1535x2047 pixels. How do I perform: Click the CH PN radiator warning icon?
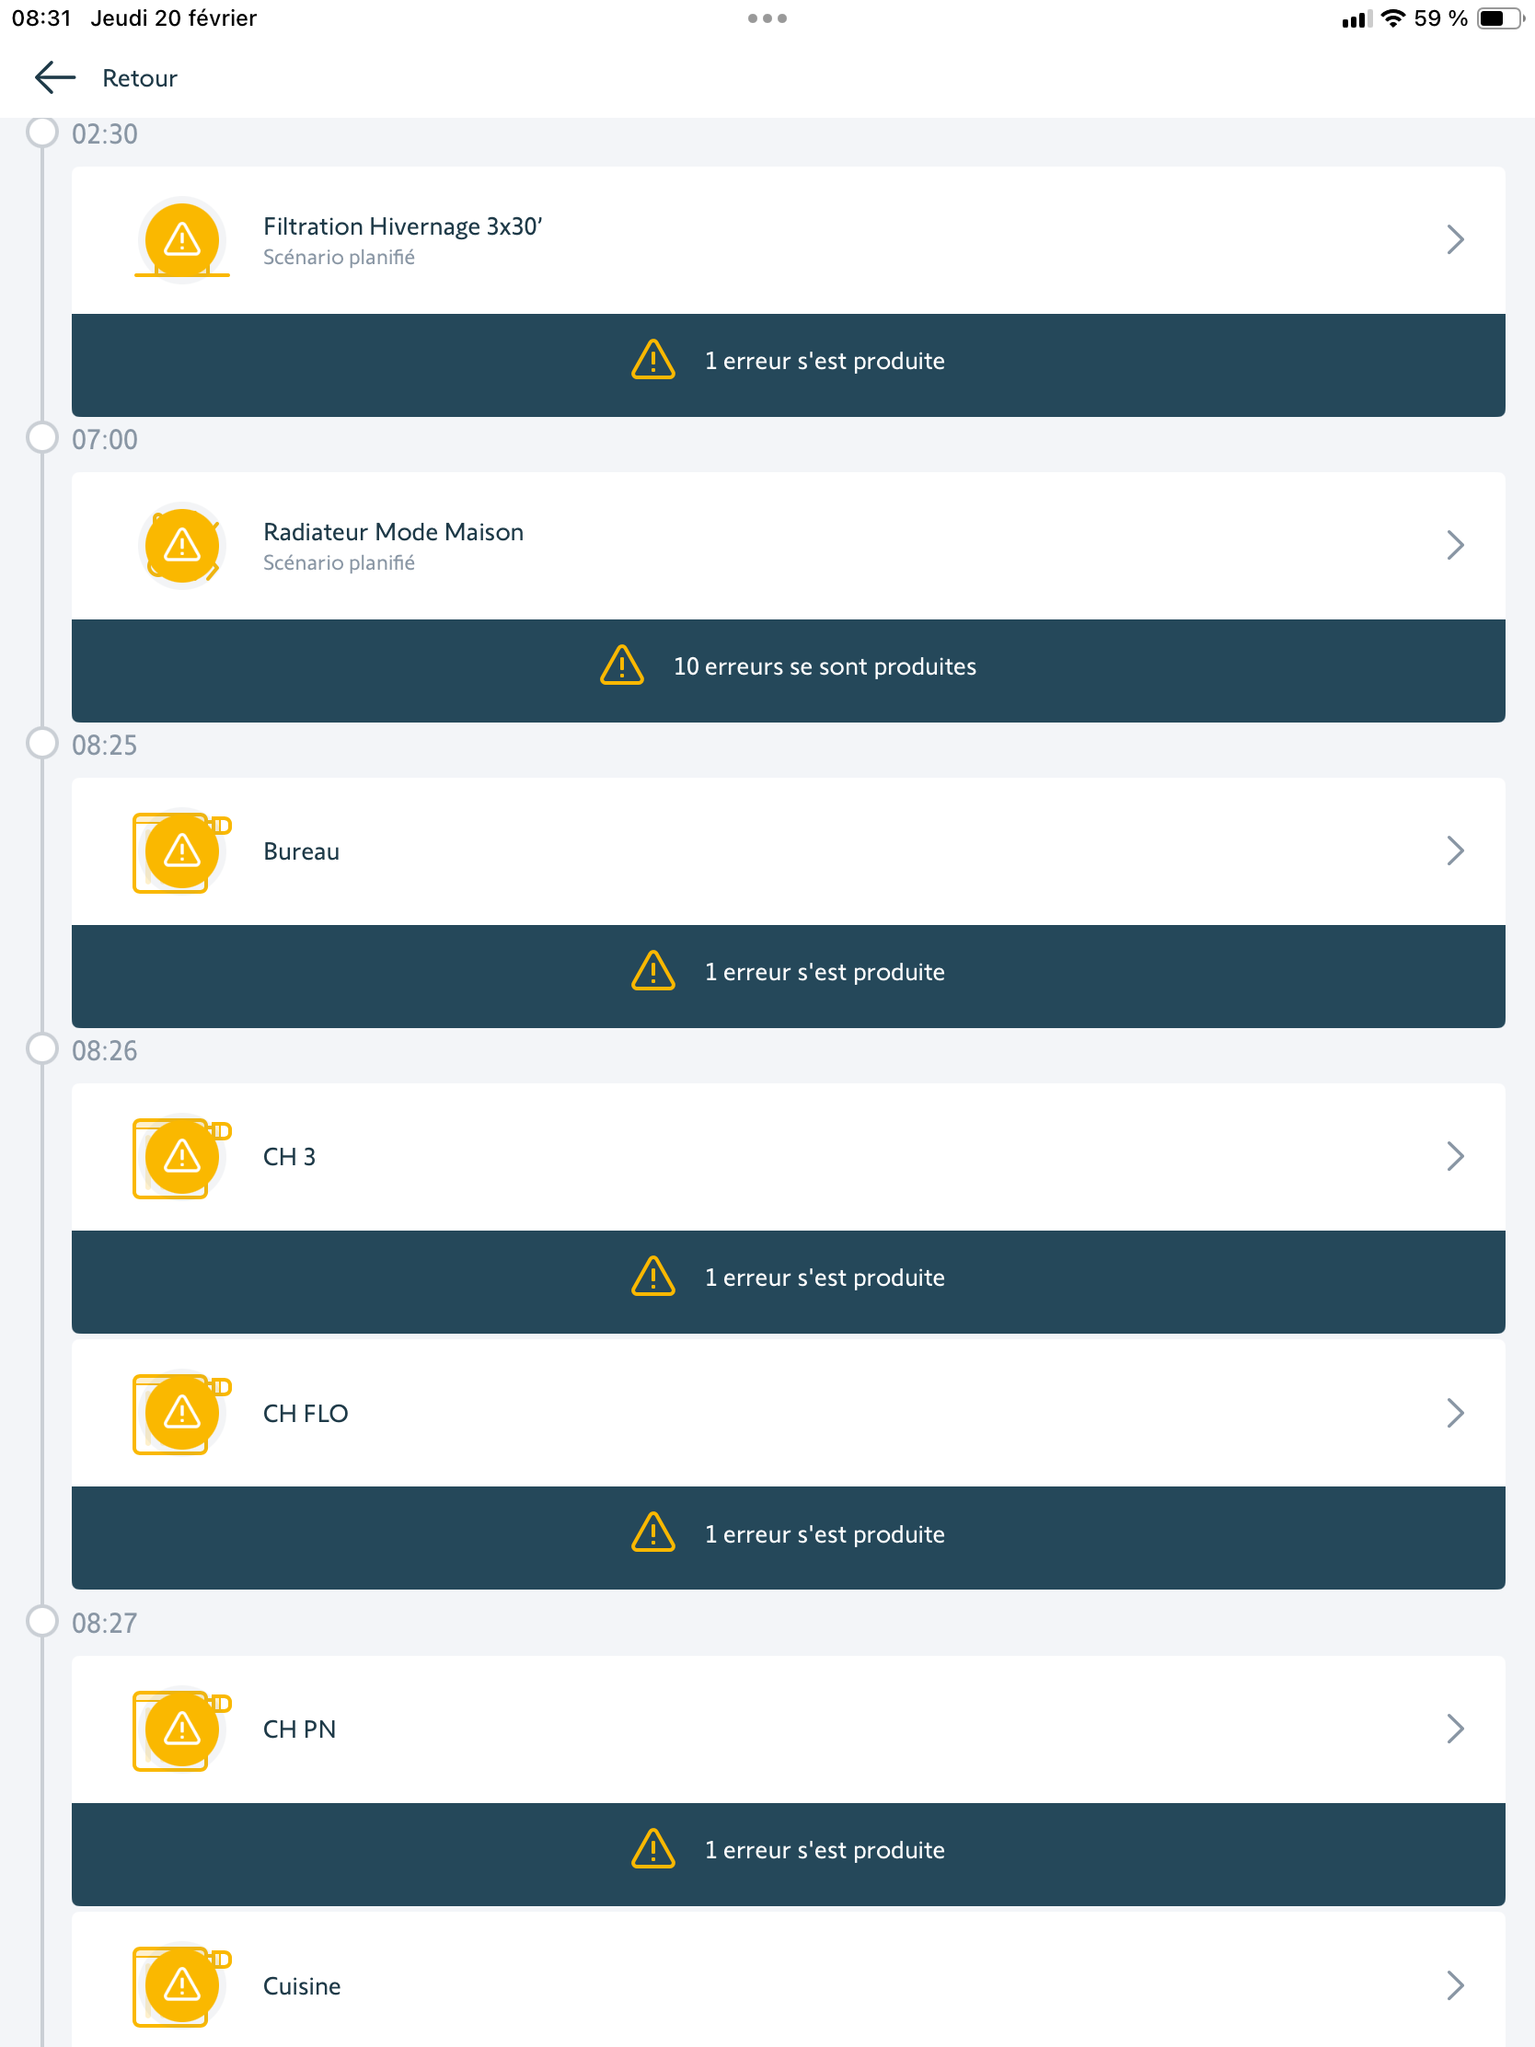(182, 1729)
